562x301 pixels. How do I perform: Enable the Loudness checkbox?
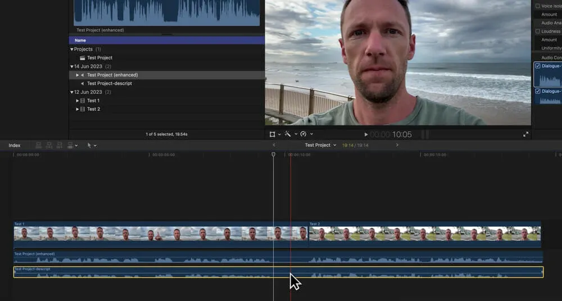click(x=538, y=32)
